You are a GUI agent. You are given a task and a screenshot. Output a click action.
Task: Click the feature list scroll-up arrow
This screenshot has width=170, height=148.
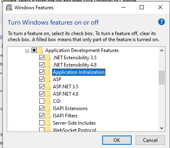coord(162,50)
